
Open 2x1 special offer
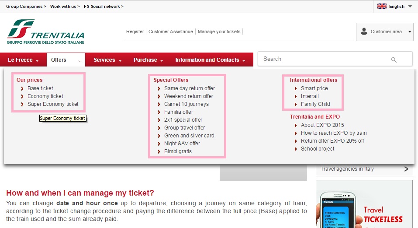coord(183,119)
